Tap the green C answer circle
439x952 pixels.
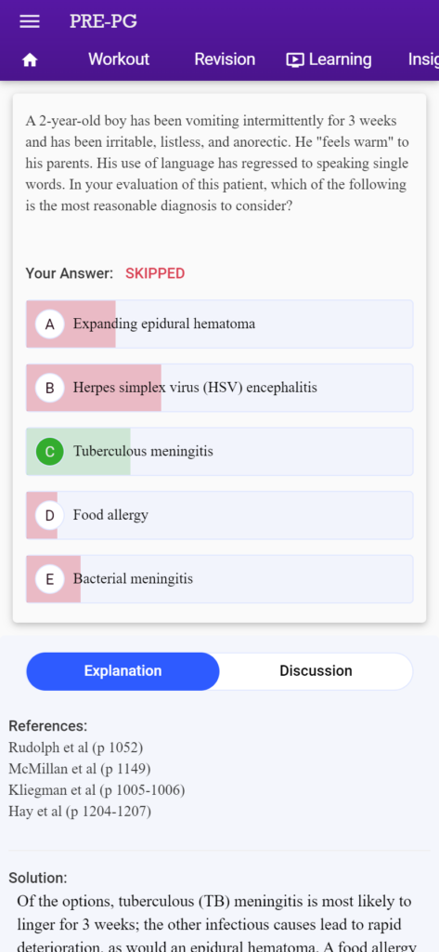(x=50, y=452)
